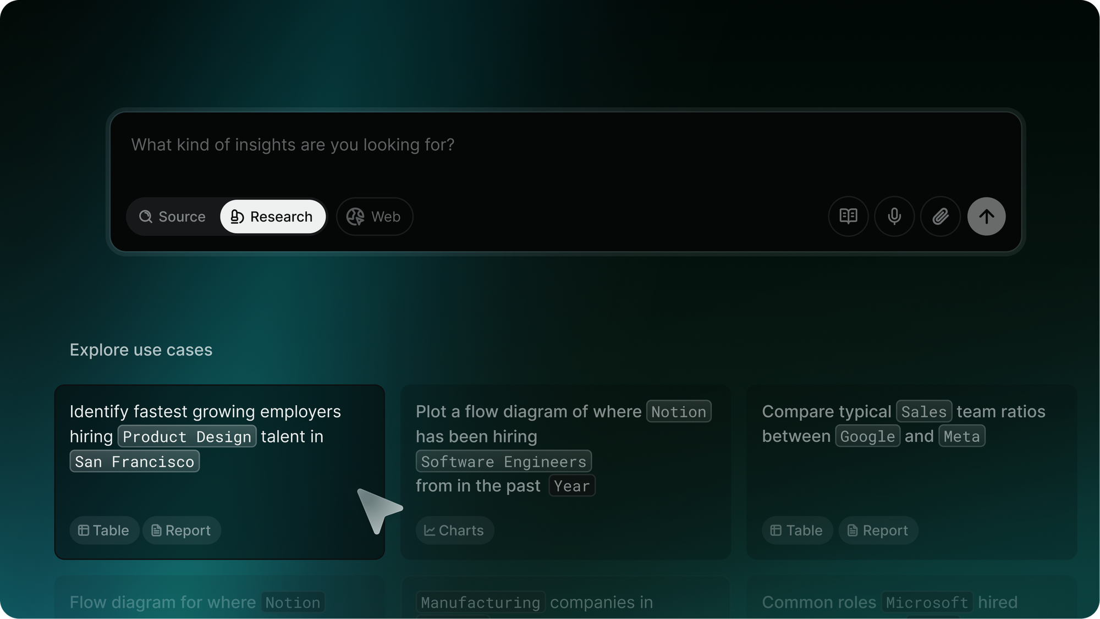Switch to Source mode

(x=173, y=217)
